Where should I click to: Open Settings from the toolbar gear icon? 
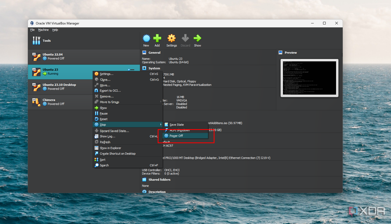[x=171, y=39]
